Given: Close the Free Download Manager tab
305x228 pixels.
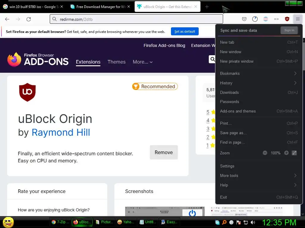Looking at the screenshot, I should (129, 7).
